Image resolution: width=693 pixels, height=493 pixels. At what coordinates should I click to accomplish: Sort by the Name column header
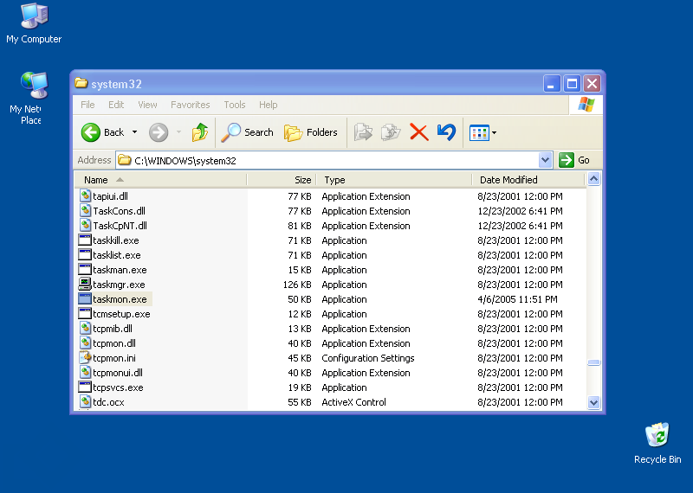point(161,180)
